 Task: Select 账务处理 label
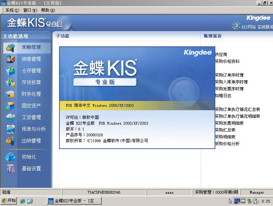tap(31, 94)
